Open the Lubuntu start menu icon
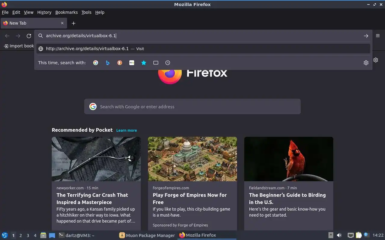 click(5, 235)
